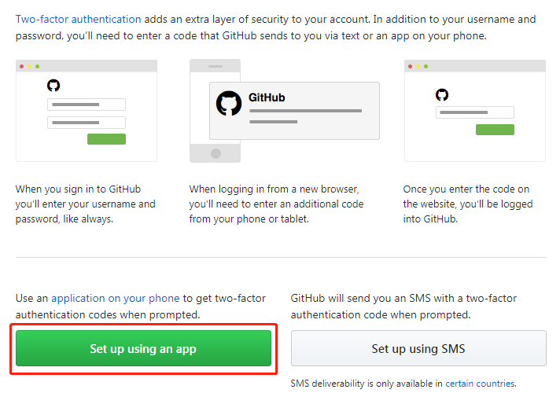Choose "Set up using SMS"
The image size is (560, 404).
418,348
